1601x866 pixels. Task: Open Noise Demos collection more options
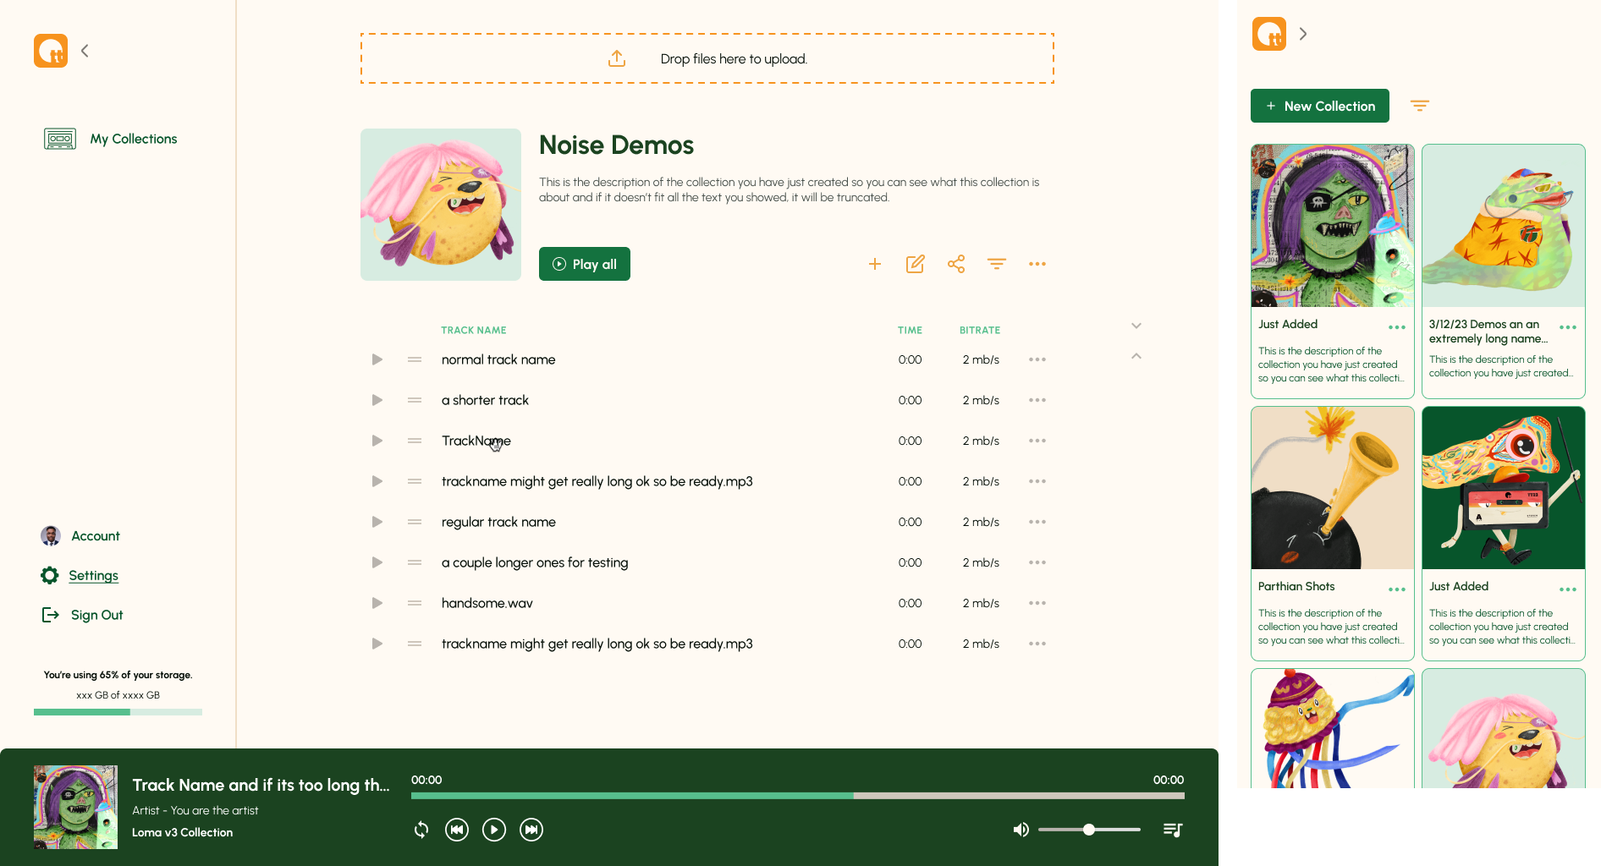coord(1037,264)
